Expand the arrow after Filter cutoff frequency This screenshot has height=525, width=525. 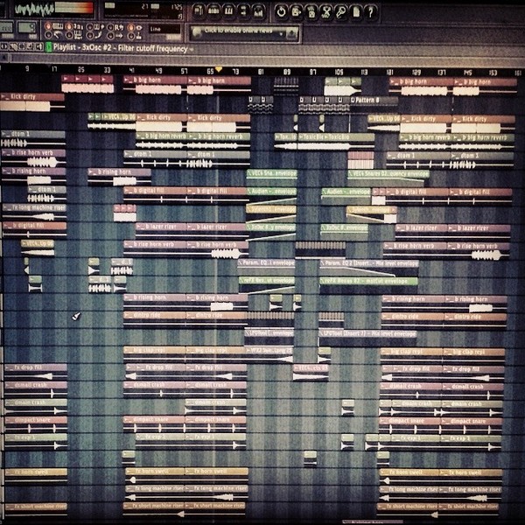(192, 50)
